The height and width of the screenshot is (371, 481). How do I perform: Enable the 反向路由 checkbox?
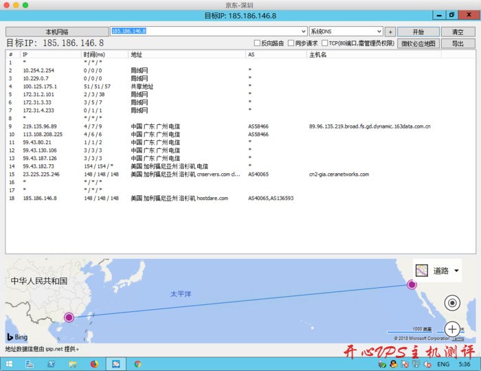click(258, 43)
